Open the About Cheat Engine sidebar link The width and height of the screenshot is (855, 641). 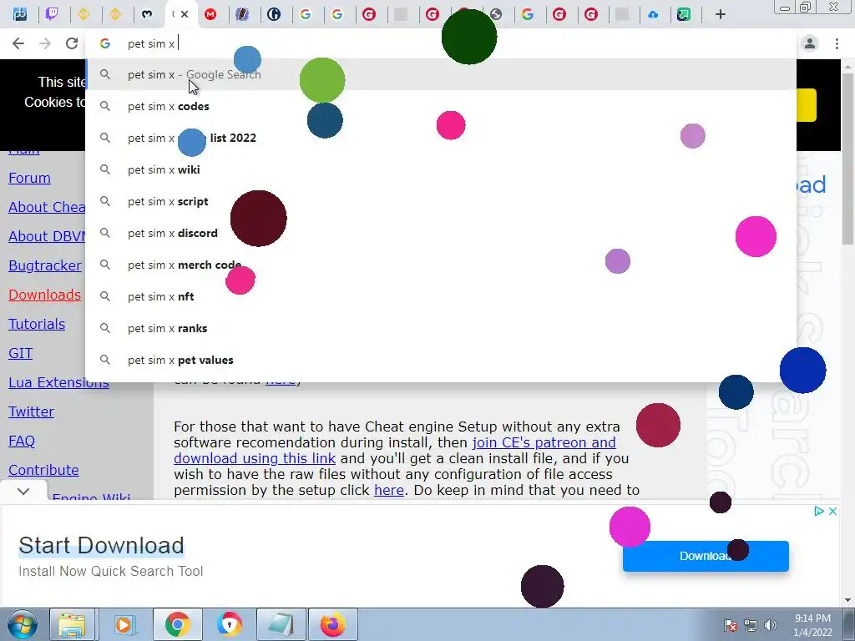coord(47,208)
